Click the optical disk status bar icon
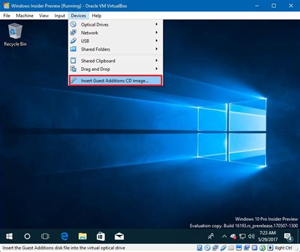 click(x=208, y=248)
